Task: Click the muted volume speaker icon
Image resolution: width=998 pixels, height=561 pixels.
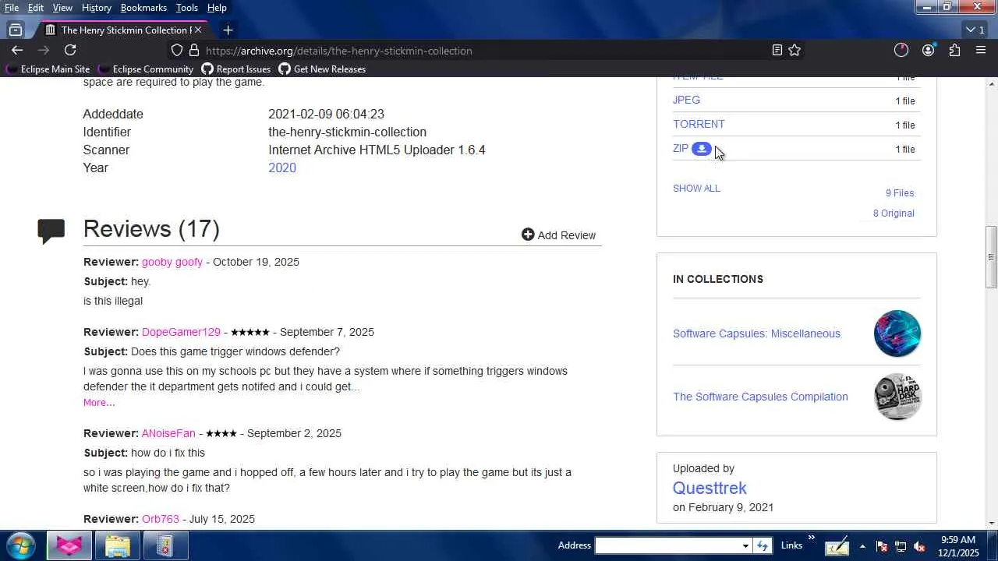Action: (x=919, y=546)
